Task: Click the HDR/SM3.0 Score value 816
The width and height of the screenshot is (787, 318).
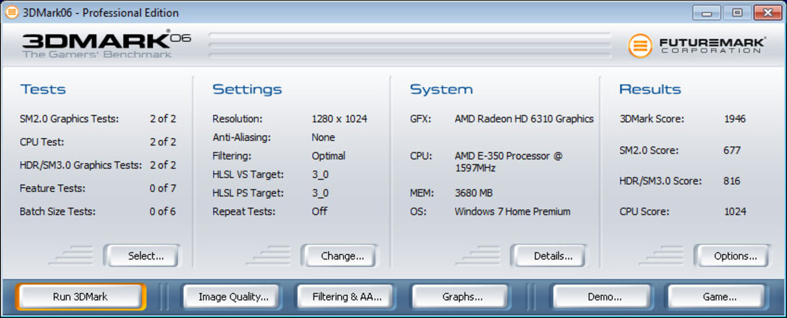Action: pos(732,181)
